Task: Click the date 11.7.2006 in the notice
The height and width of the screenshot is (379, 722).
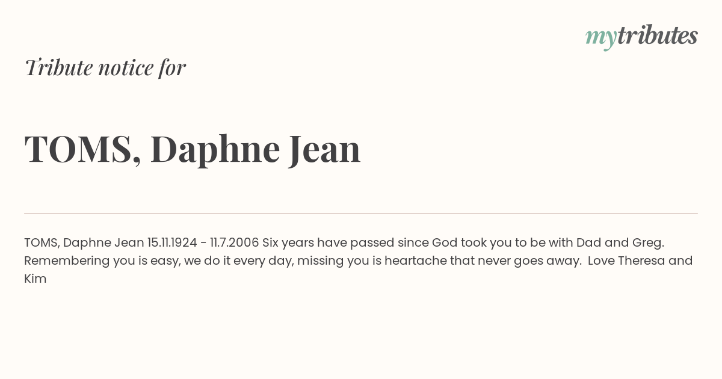Action: (234, 243)
